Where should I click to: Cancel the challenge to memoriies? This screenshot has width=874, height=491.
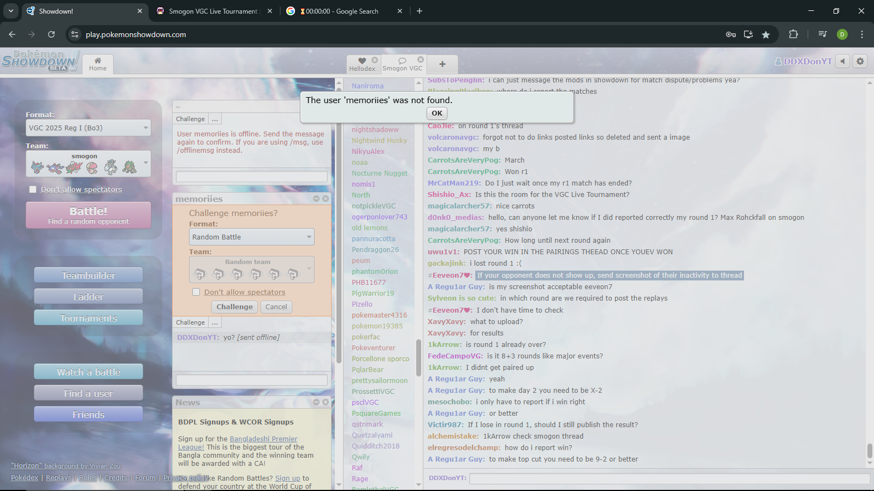click(276, 307)
